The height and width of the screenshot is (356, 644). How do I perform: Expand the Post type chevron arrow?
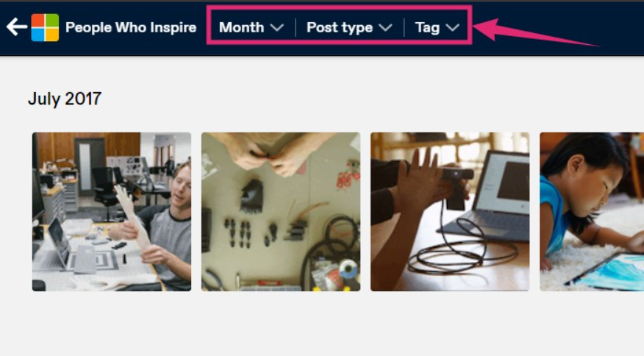[x=385, y=27]
